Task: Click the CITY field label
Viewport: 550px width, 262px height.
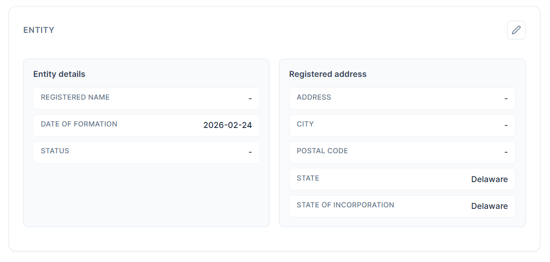Action: pyautogui.click(x=305, y=124)
